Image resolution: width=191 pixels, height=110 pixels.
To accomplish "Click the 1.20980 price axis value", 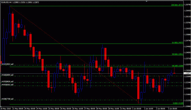I will click(x=188, y=106).
